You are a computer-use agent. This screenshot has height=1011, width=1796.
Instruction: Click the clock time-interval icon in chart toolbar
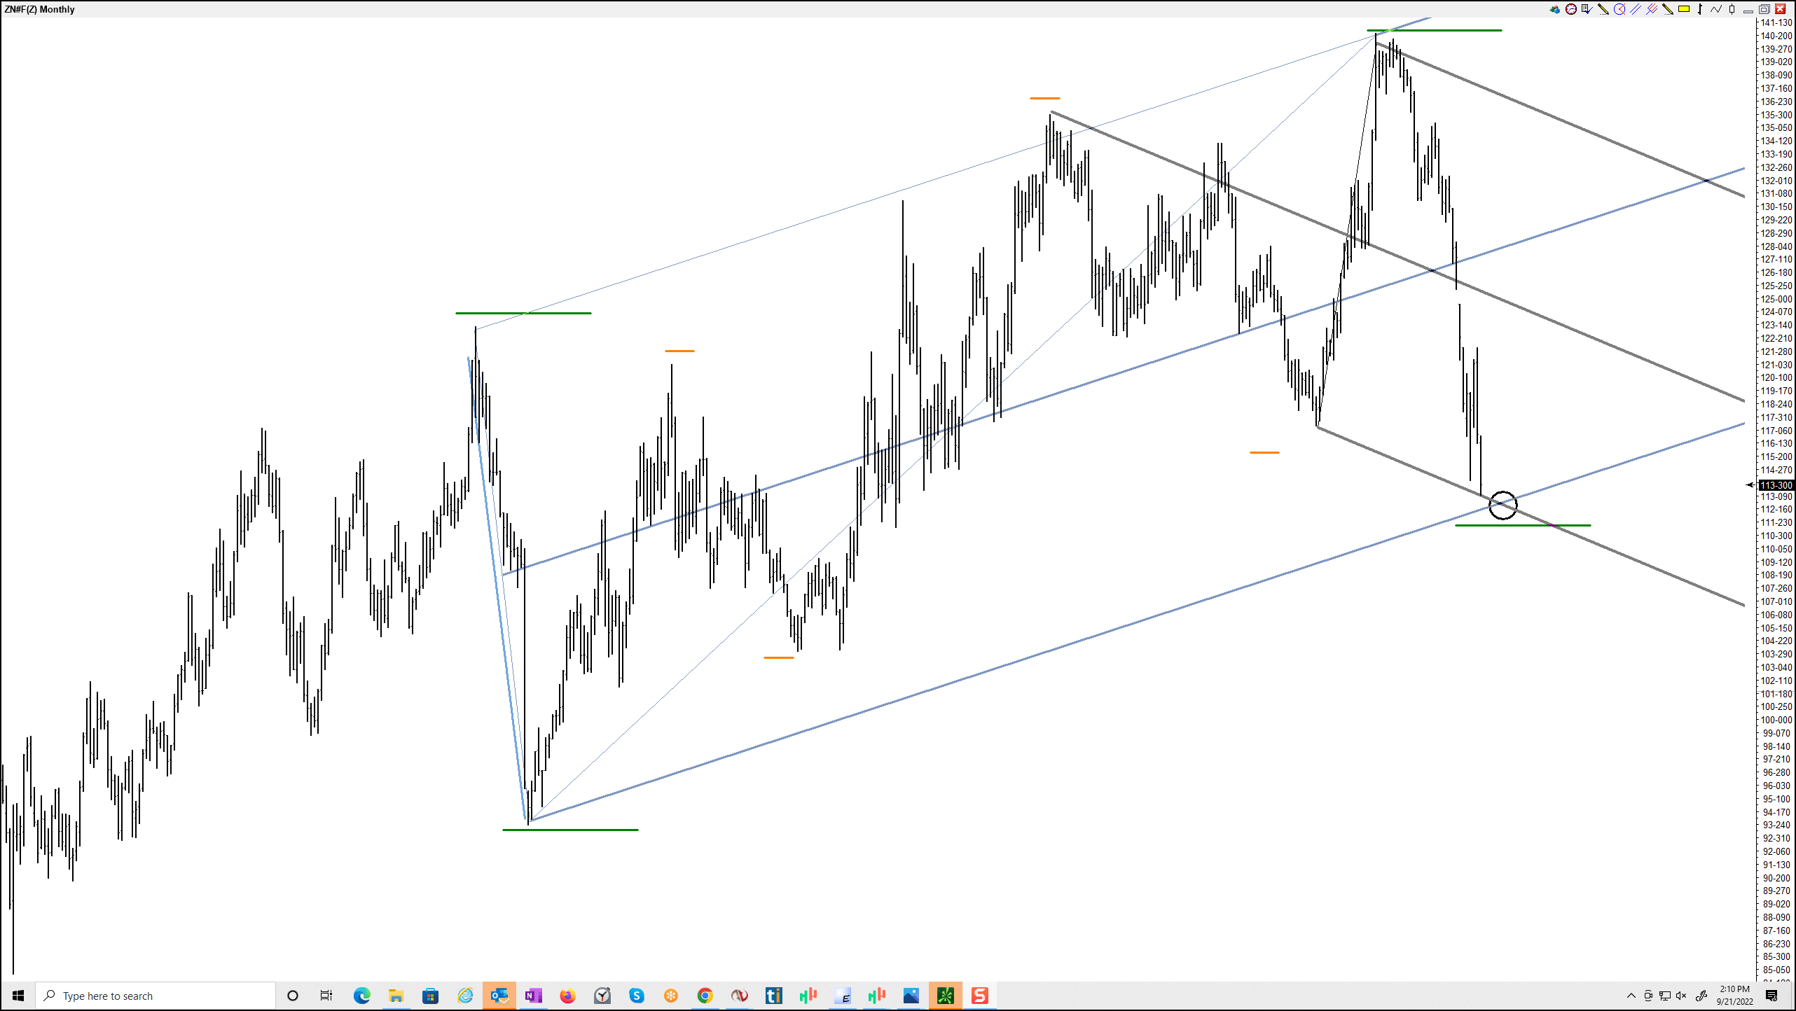click(1571, 9)
